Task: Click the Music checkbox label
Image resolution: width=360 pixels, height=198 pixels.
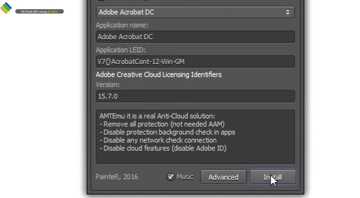Action: pos(185,177)
